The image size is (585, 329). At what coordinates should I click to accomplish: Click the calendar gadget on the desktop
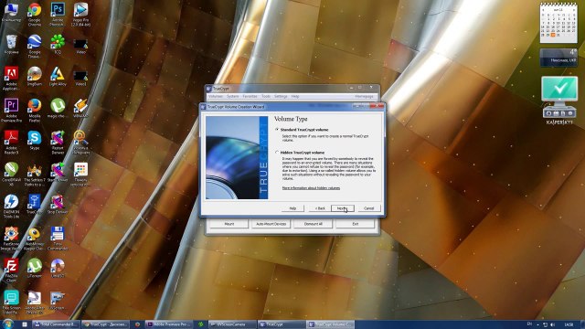[x=558, y=22]
